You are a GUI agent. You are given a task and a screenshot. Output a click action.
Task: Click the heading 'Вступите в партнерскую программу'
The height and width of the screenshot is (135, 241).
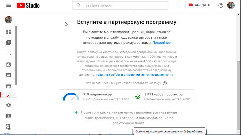click(127, 22)
